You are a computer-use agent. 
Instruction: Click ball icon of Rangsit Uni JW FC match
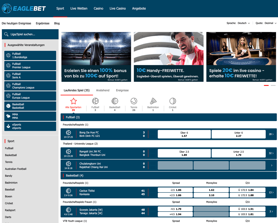click(68, 151)
